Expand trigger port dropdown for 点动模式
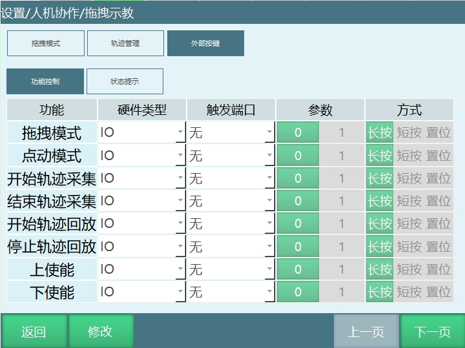465x348 pixels. pos(231,156)
